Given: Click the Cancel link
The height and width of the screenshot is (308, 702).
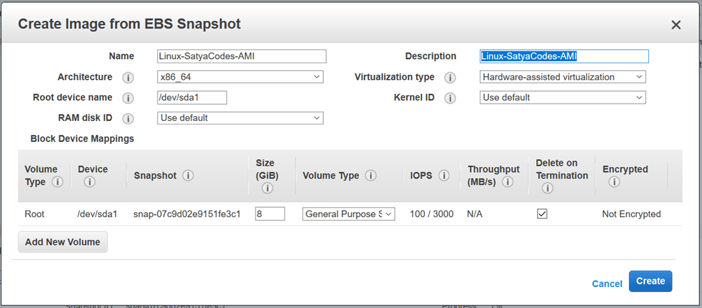Looking at the screenshot, I should [x=607, y=284].
